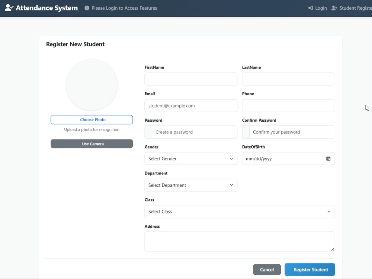
Task: Click the 'Email' label
Action: pyautogui.click(x=150, y=94)
